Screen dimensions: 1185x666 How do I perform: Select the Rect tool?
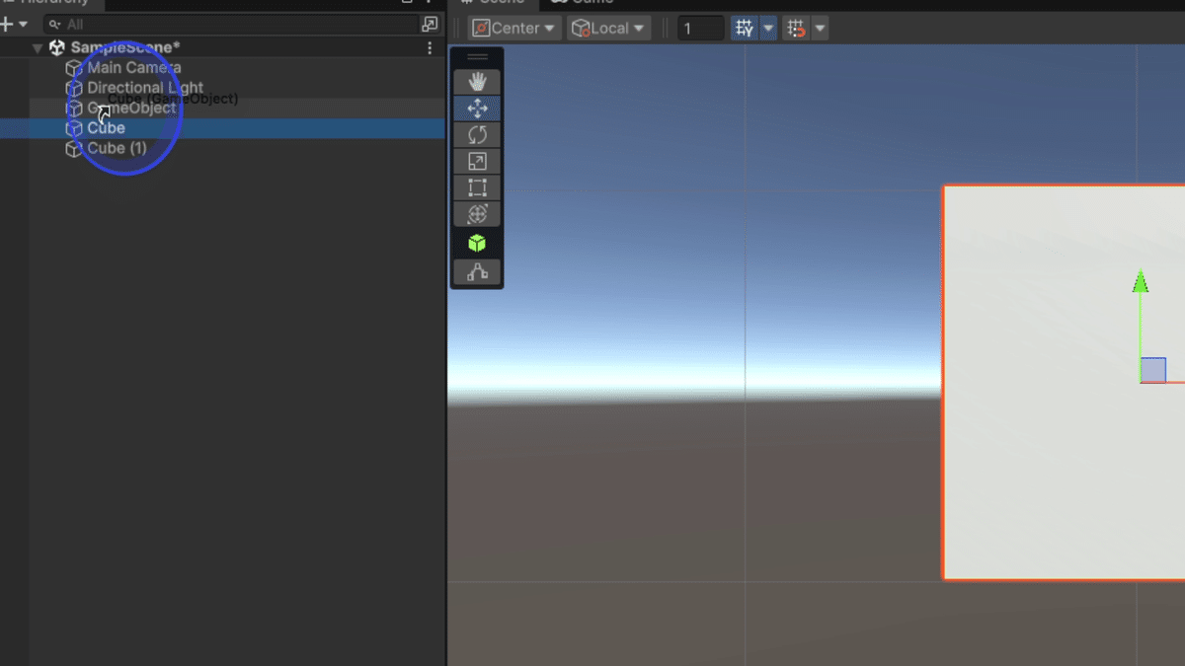(477, 188)
